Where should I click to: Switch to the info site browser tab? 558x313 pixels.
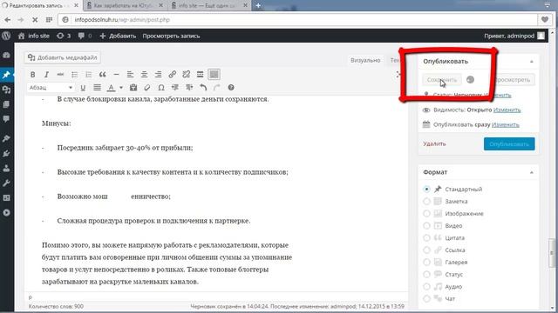[210, 6]
